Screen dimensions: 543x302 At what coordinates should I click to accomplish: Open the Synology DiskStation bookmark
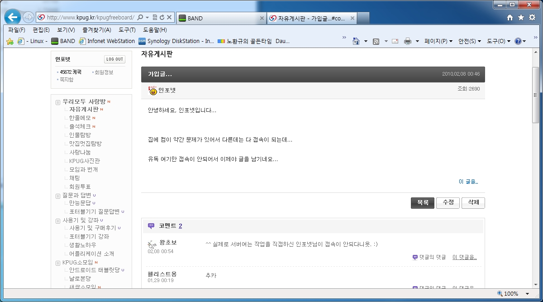[176, 41]
